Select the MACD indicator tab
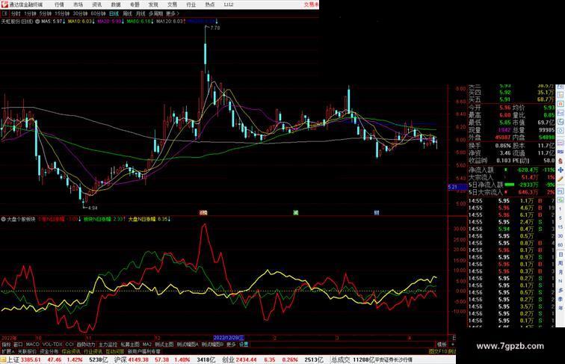Screen dimensions: 565x364 pos(32,345)
